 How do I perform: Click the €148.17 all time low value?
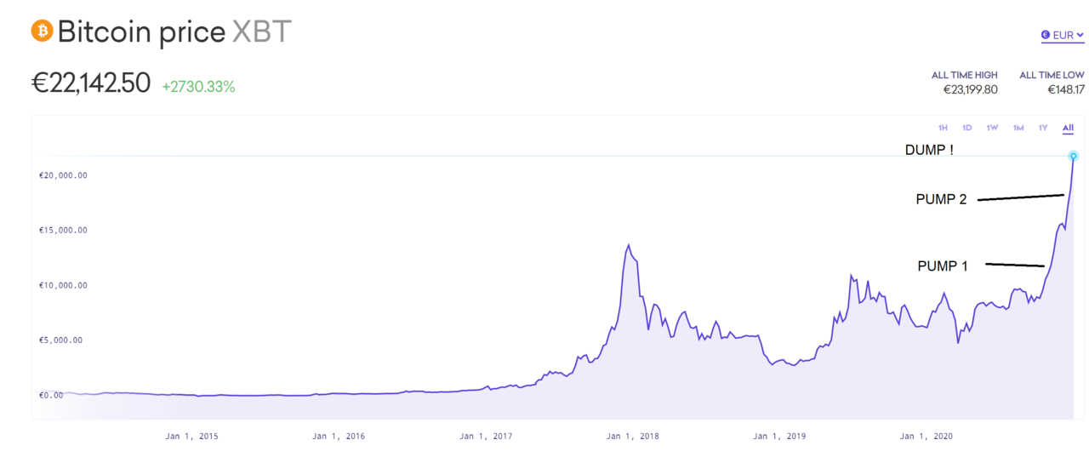tap(1065, 89)
